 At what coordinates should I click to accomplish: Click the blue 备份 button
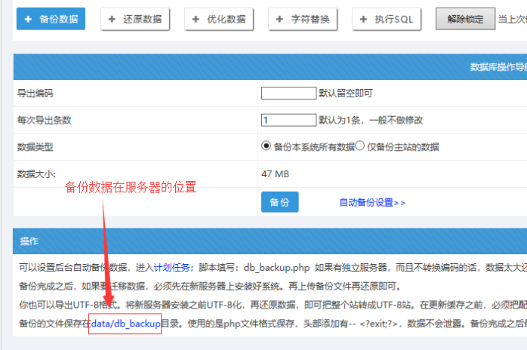279,202
